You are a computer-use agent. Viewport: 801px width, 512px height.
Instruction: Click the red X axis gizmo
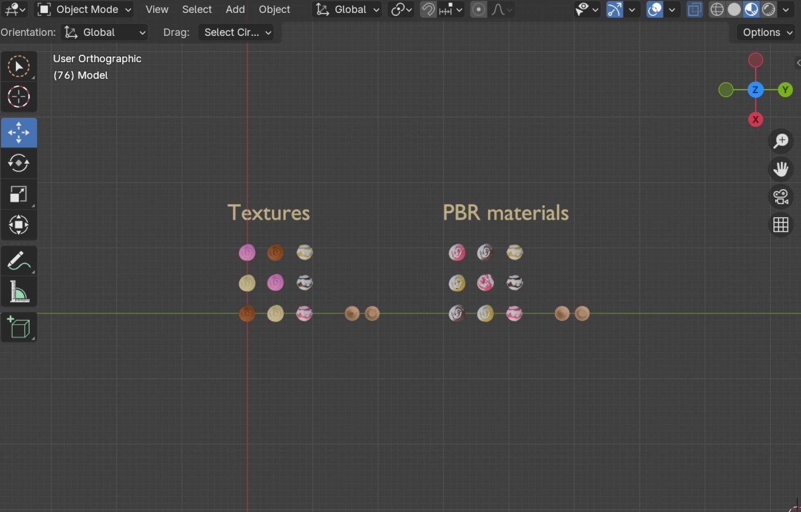click(x=756, y=120)
